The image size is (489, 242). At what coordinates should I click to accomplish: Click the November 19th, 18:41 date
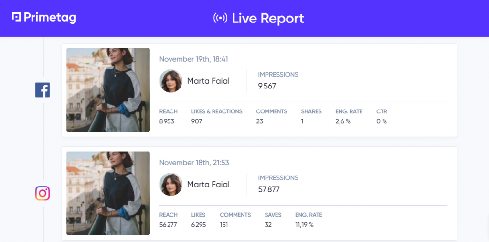coord(194,59)
